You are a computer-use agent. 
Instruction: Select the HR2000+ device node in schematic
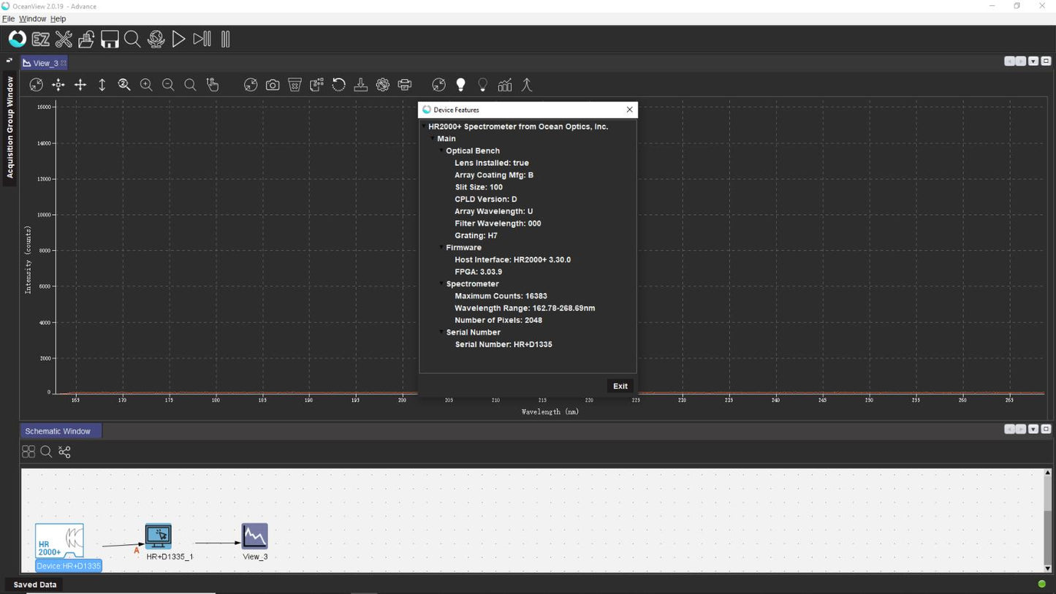click(59, 541)
